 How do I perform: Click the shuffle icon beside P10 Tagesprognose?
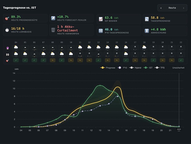coord(101,31)
